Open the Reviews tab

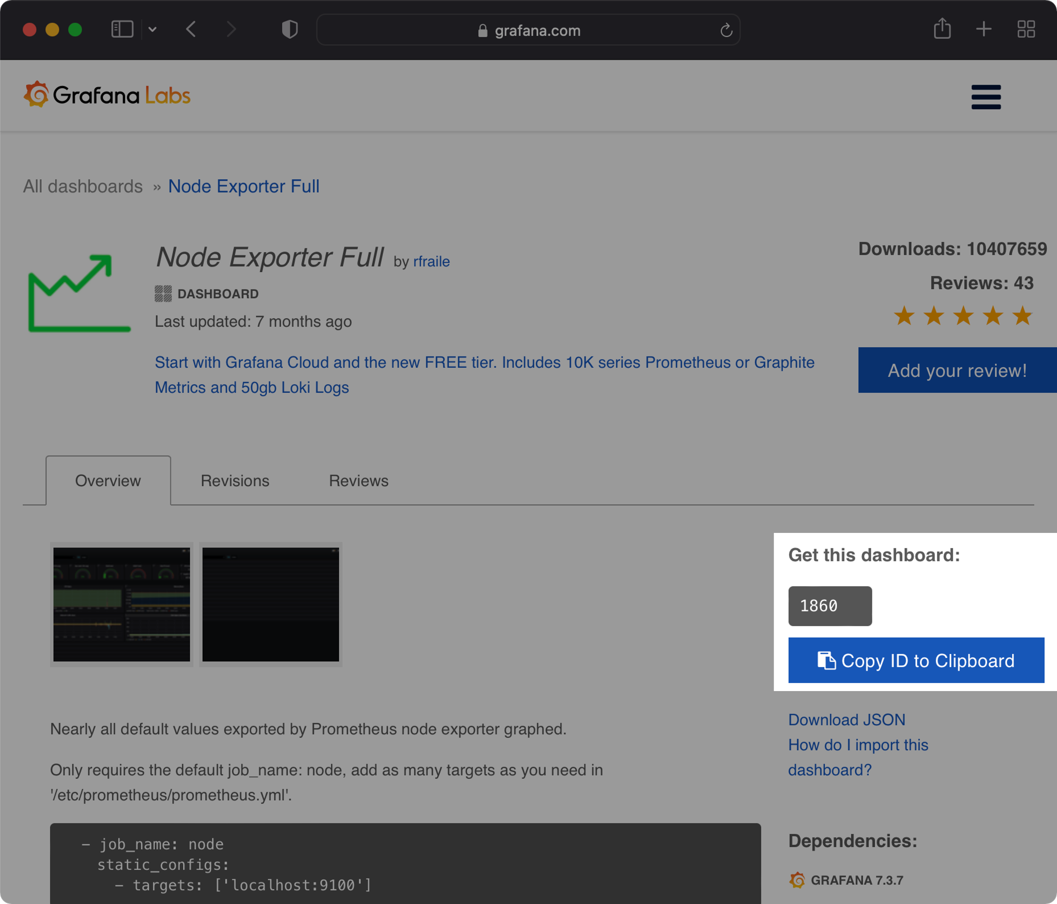click(x=359, y=481)
